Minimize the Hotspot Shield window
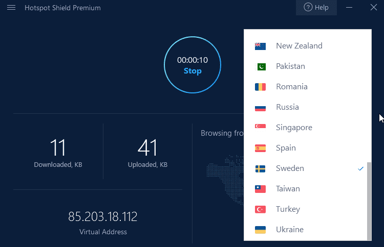384x247 pixels. [x=349, y=8]
